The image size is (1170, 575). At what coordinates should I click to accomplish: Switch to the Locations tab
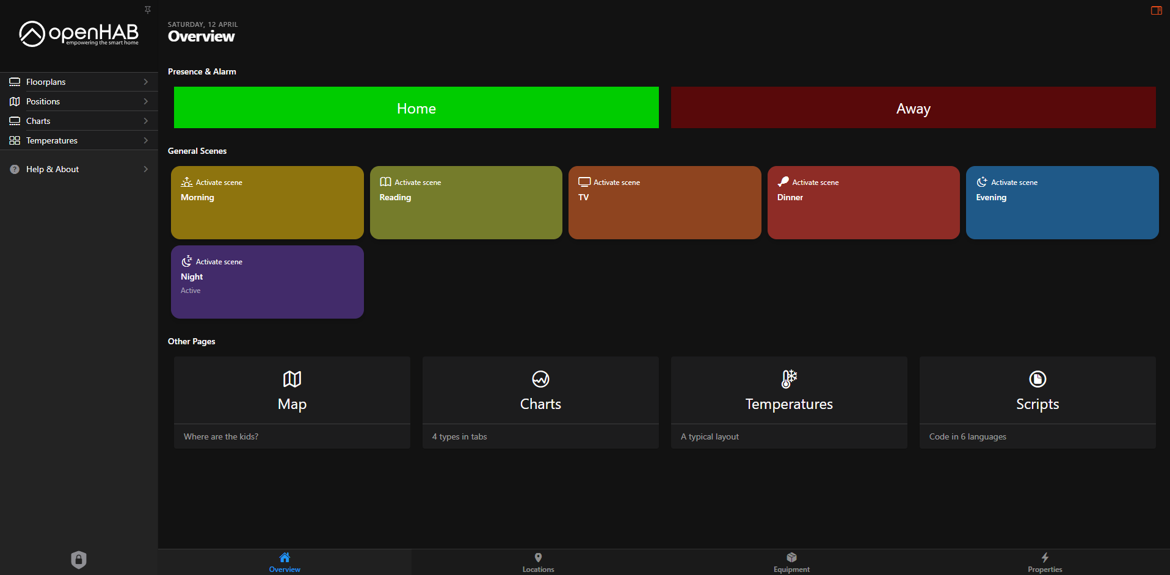click(538, 562)
